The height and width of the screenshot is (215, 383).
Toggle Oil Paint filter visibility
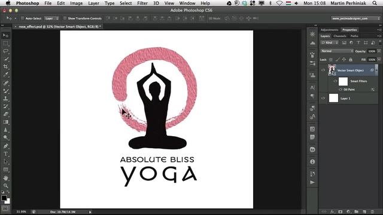(x=341, y=90)
